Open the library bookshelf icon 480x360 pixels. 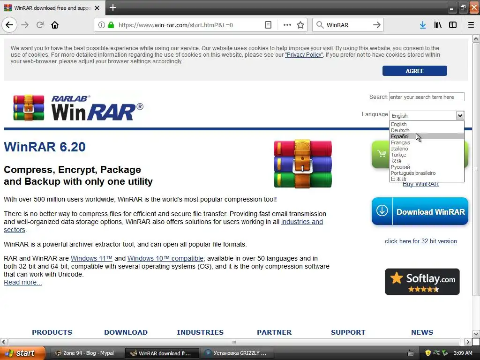438,25
